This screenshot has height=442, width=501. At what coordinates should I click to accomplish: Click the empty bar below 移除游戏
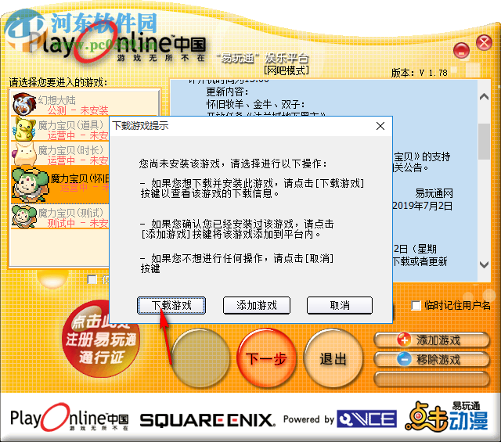point(431,379)
